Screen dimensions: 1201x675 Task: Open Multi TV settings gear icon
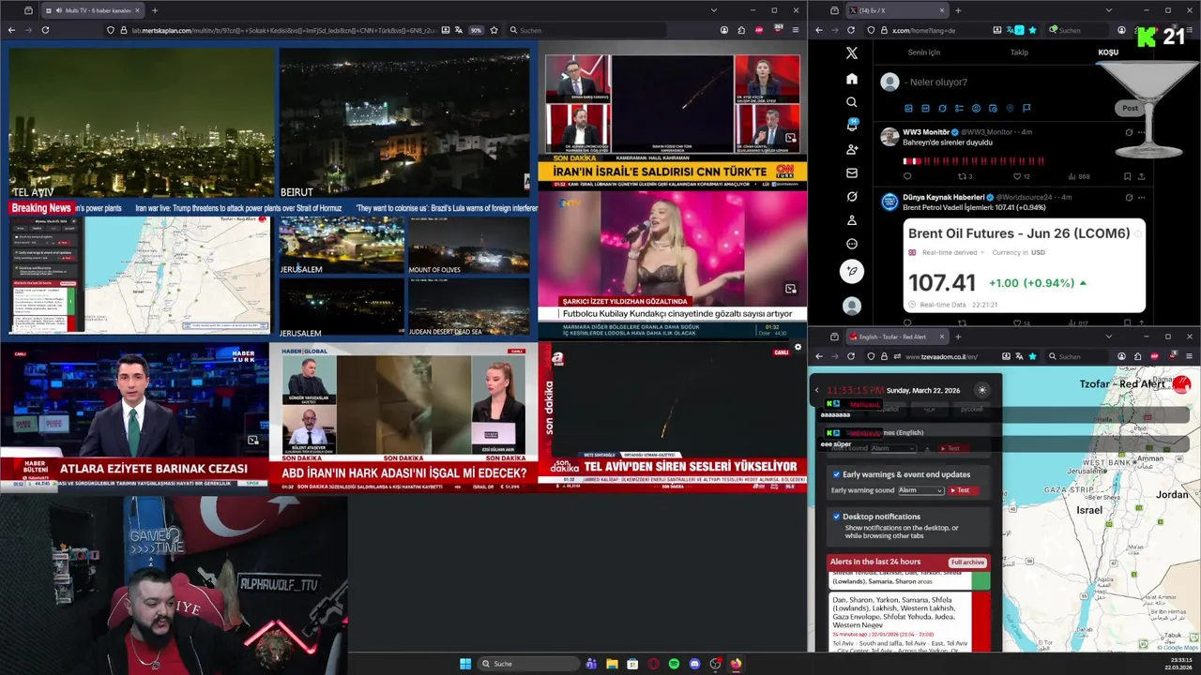[798, 347]
